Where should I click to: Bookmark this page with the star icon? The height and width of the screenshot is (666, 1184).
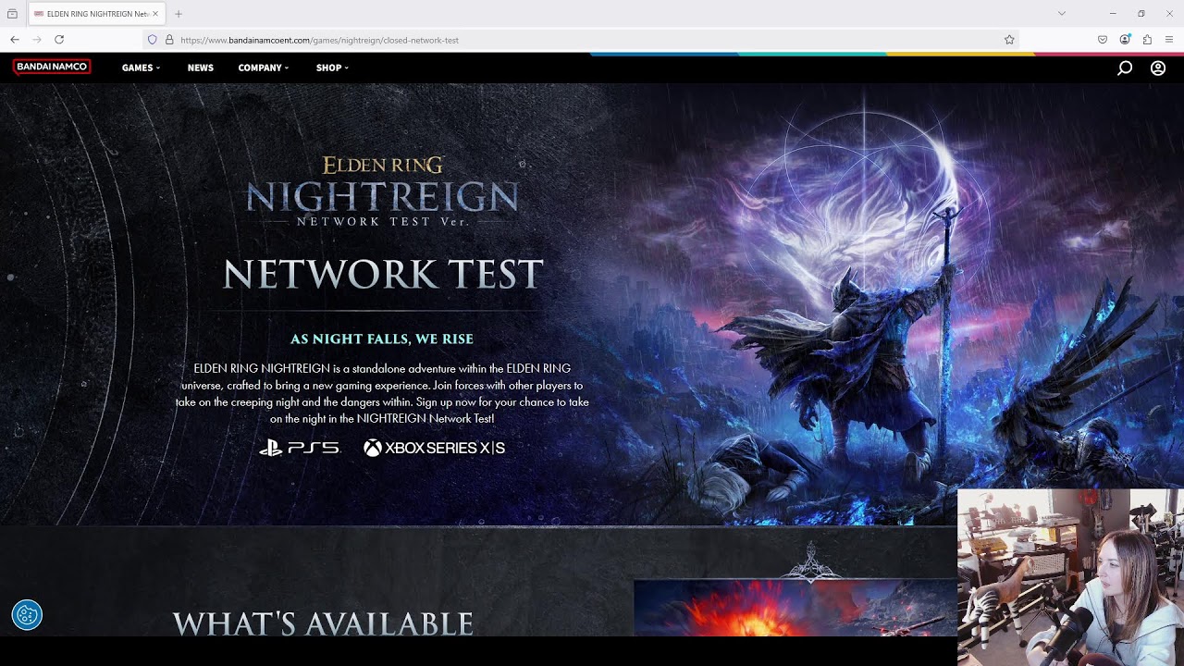[x=1009, y=40]
